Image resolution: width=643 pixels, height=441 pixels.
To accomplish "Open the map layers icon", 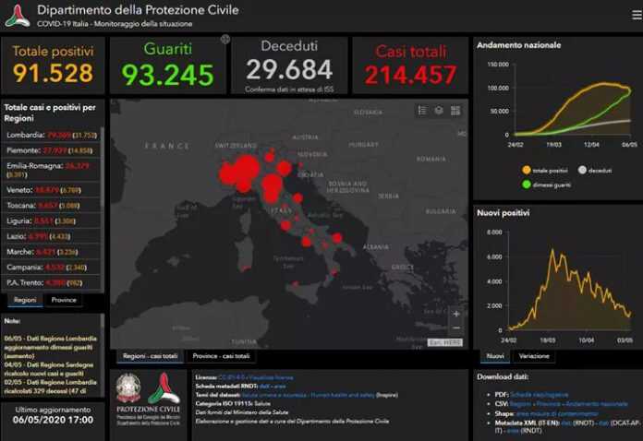I will pos(439,110).
